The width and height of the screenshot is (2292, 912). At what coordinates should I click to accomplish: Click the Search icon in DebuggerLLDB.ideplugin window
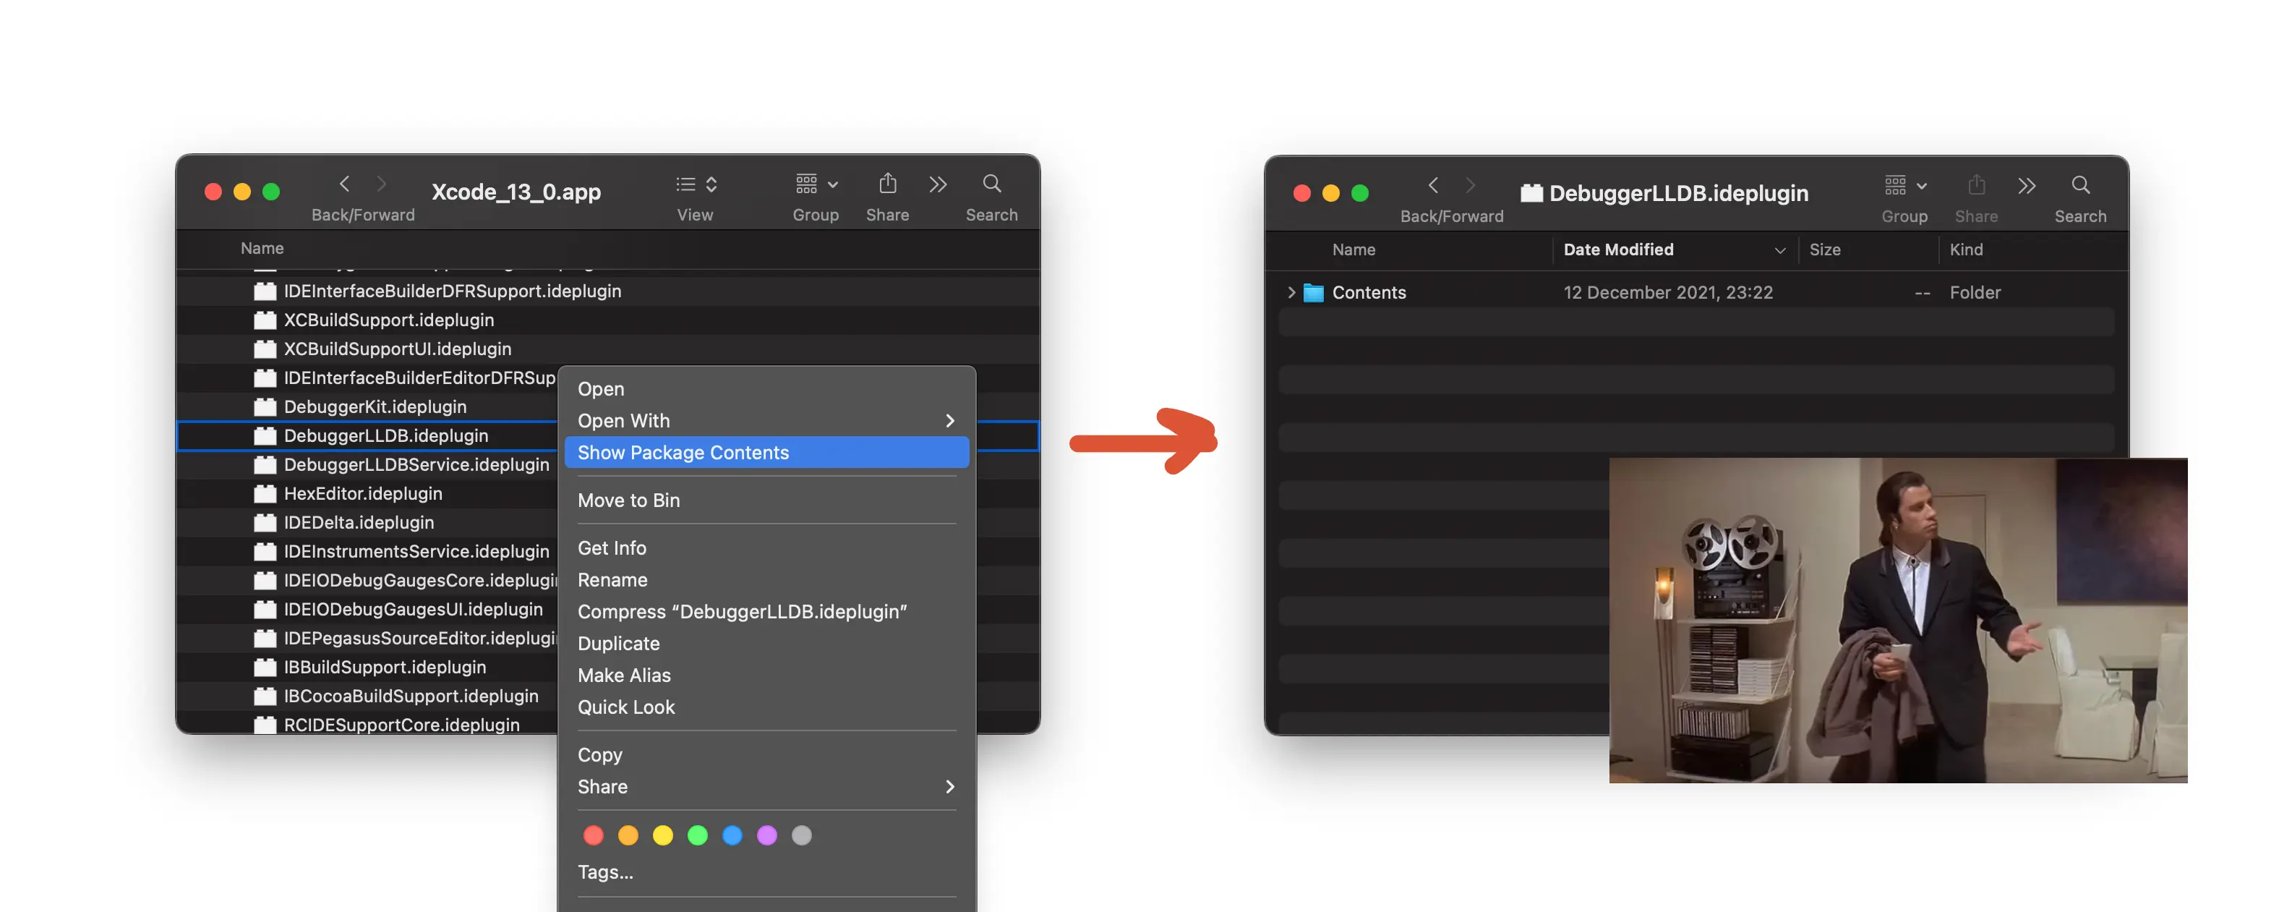pos(2079,185)
